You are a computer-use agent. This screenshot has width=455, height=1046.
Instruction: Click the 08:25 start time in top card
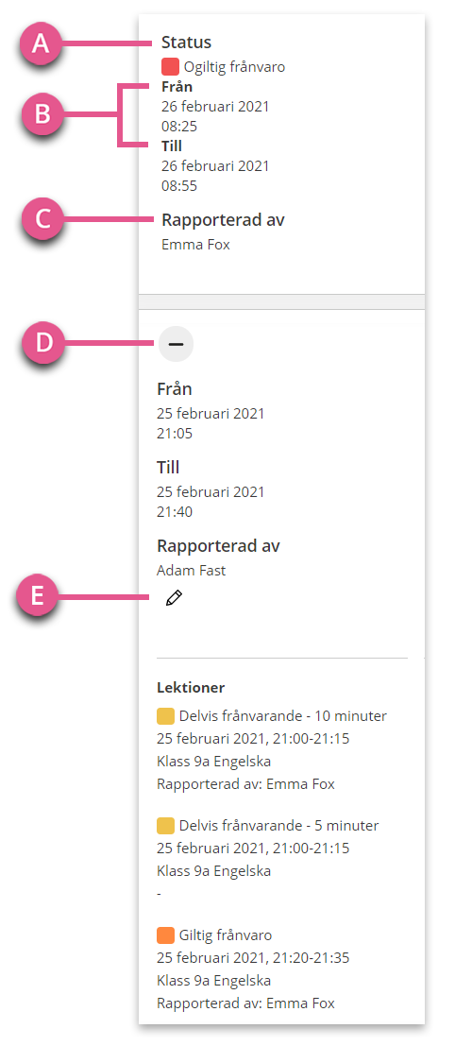tap(179, 126)
